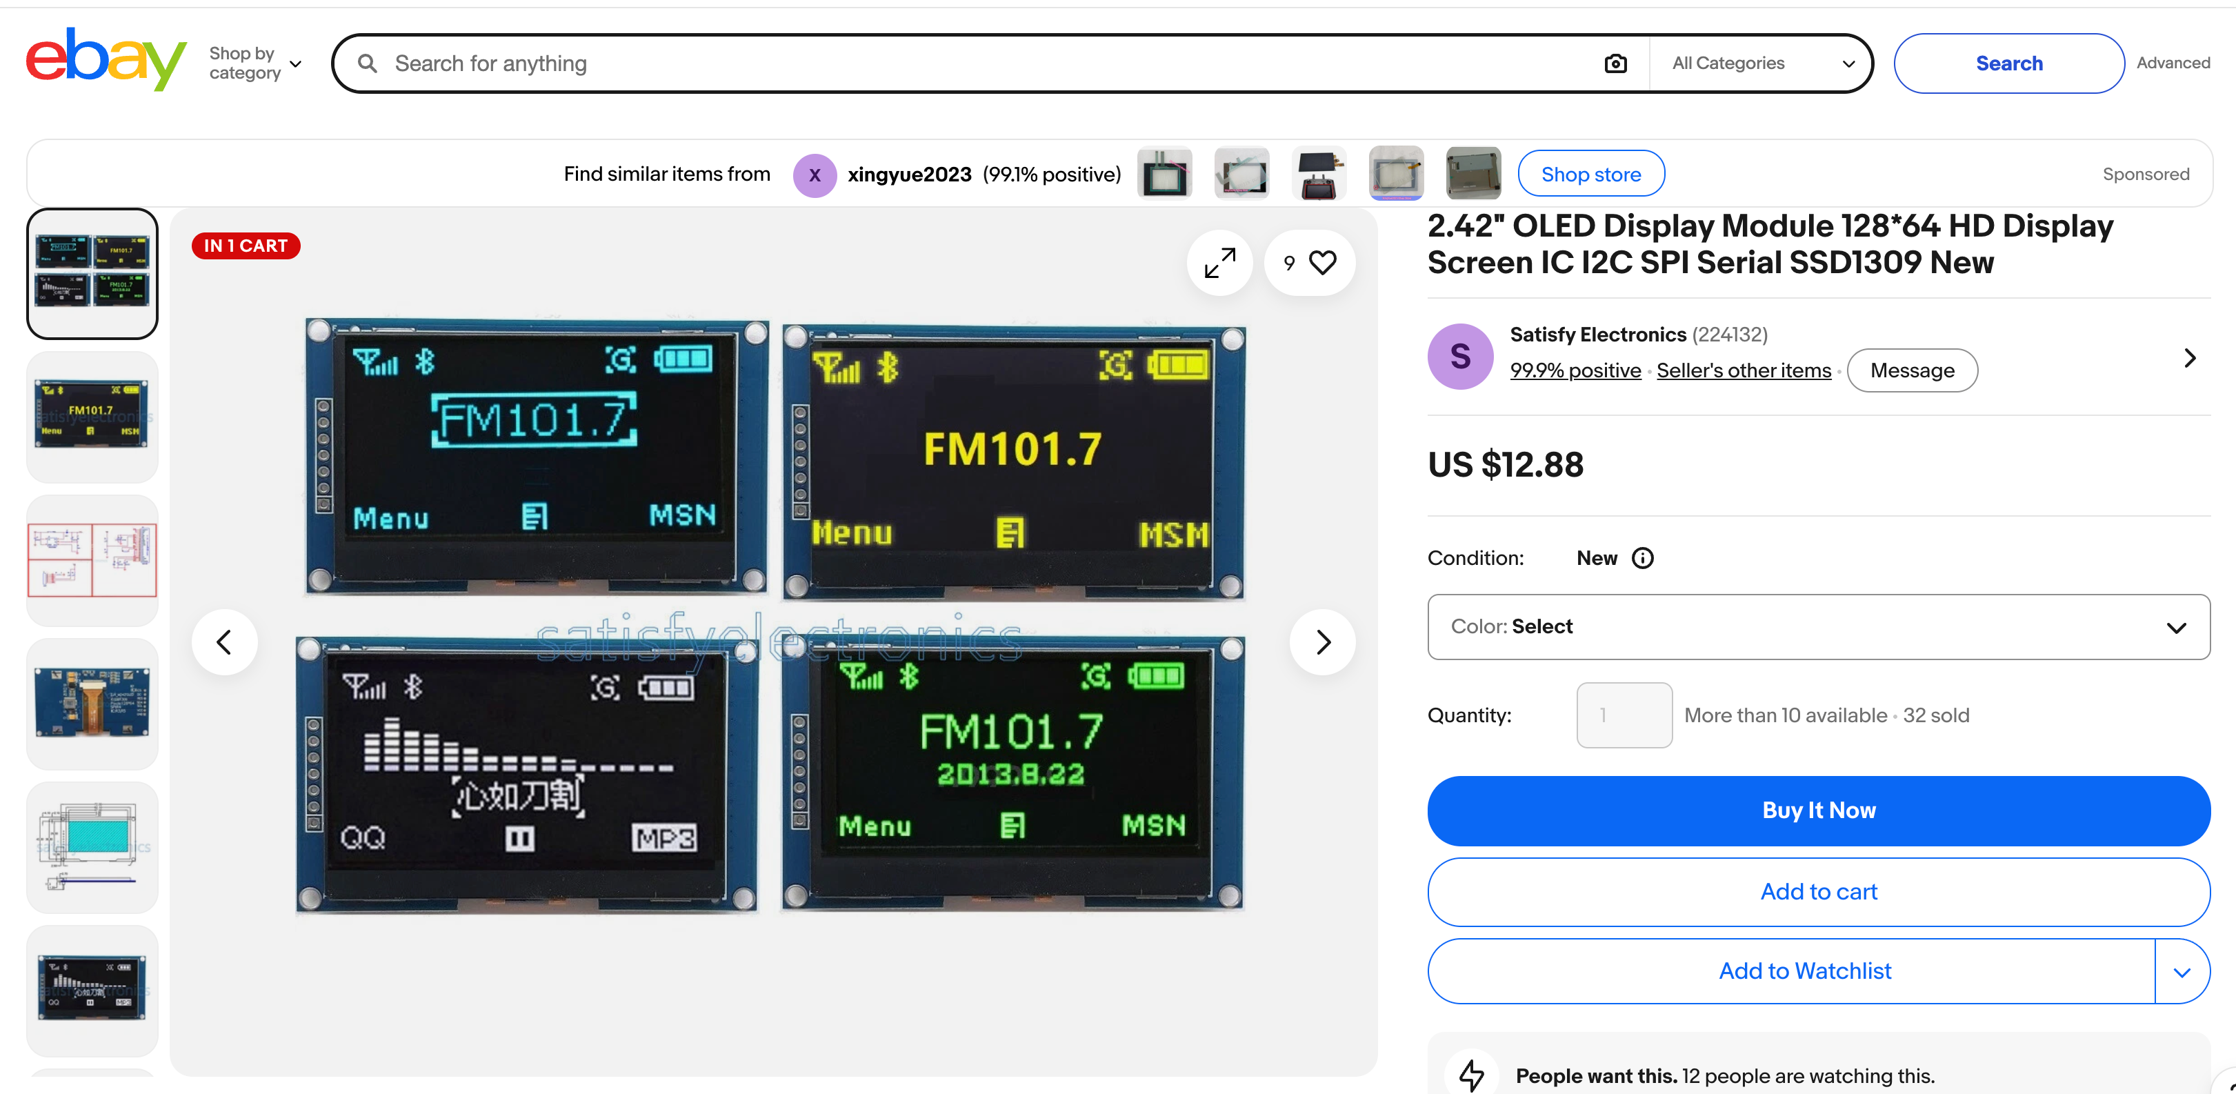
Task: Click the Quantity input field
Action: 1624,715
